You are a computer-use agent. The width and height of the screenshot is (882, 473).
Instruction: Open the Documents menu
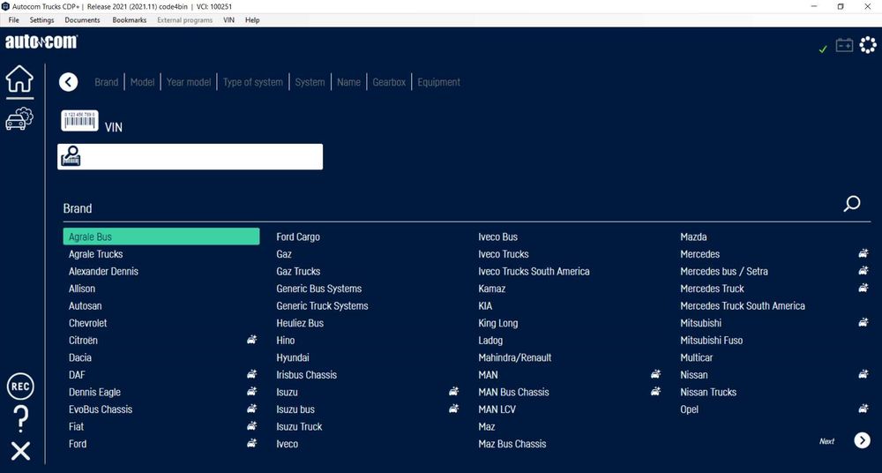[x=82, y=19]
